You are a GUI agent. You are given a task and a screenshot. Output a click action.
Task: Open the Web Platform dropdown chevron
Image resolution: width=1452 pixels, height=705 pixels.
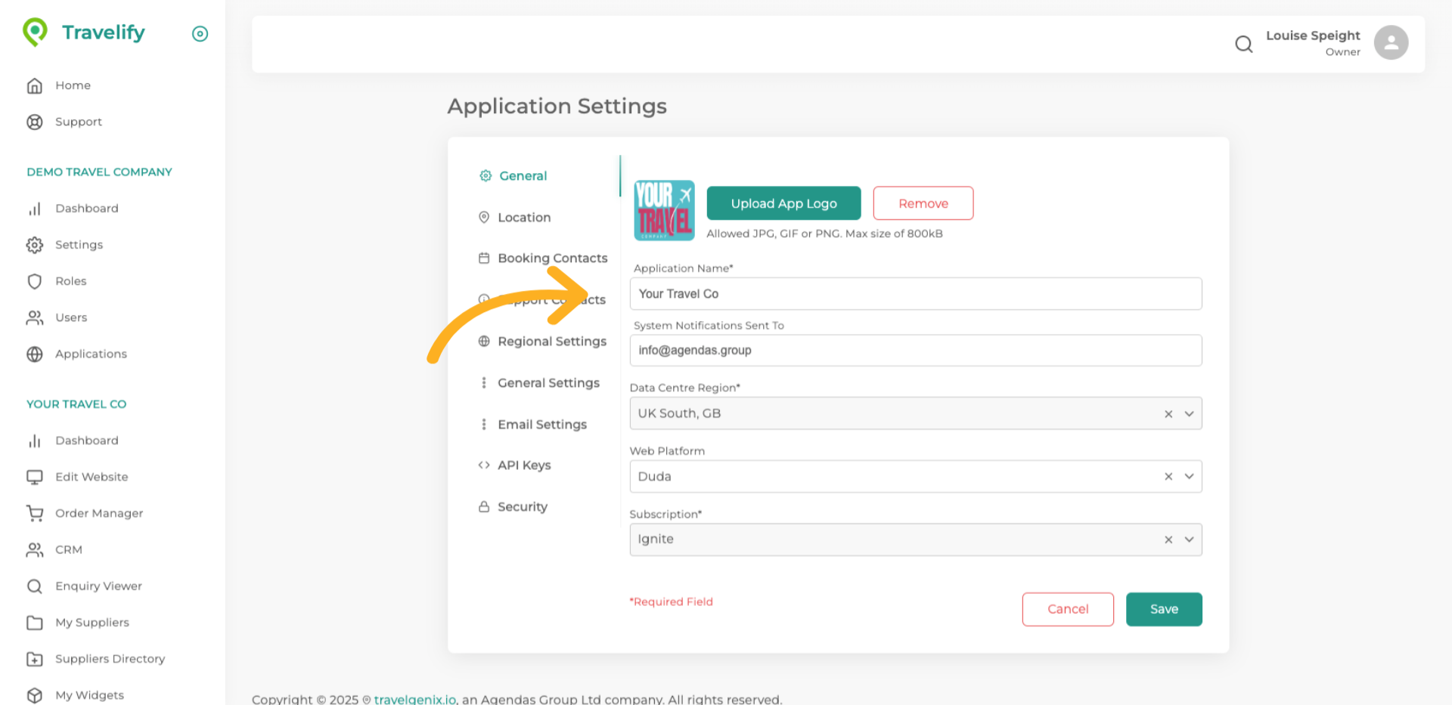pyautogui.click(x=1189, y=477)
